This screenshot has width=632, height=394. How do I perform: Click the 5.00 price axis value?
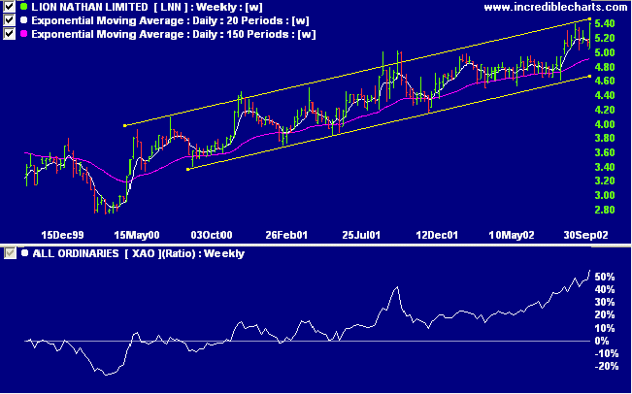(x=605, y=52)
